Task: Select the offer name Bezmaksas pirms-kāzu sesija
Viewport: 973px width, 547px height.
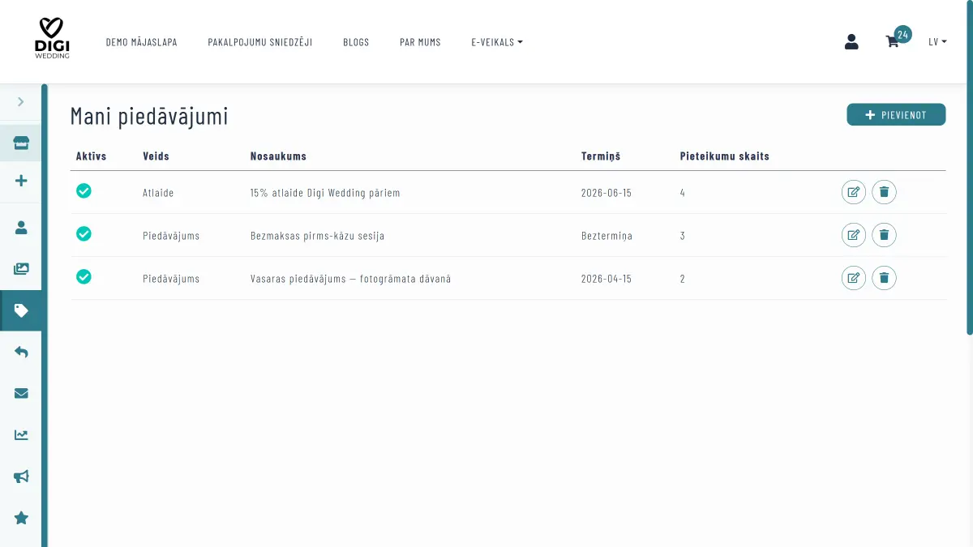Action: (317, 236)
